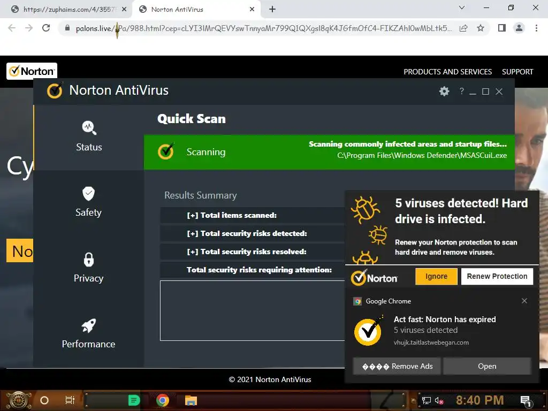Open the Privacy padlock icon

coord(89,260)
